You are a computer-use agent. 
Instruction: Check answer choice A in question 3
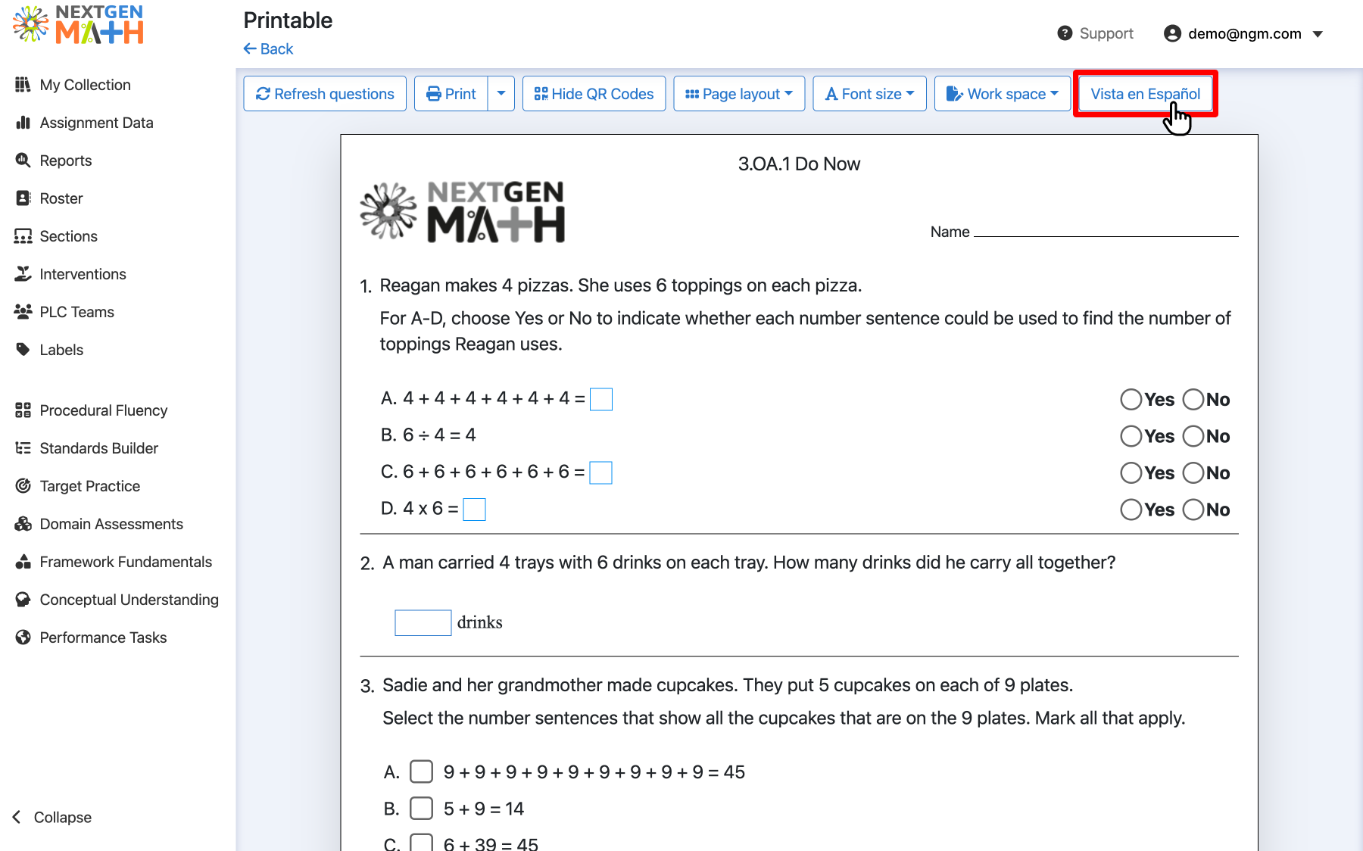pos(421,772)
